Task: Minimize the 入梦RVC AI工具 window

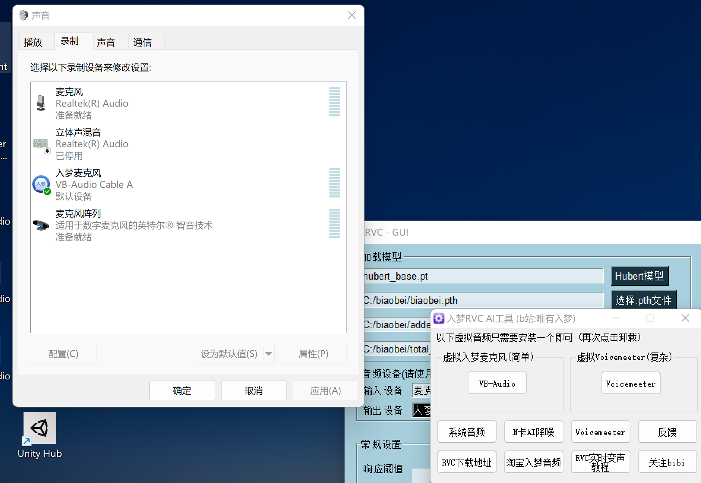Action: click(616, 318)
